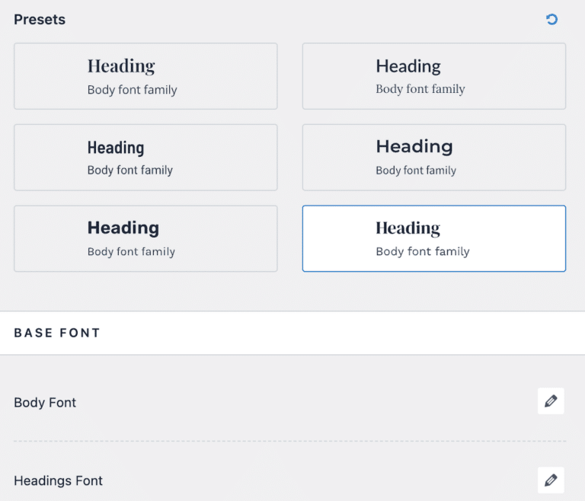Edit the Body Font with its pencil icon

[551, 401]
